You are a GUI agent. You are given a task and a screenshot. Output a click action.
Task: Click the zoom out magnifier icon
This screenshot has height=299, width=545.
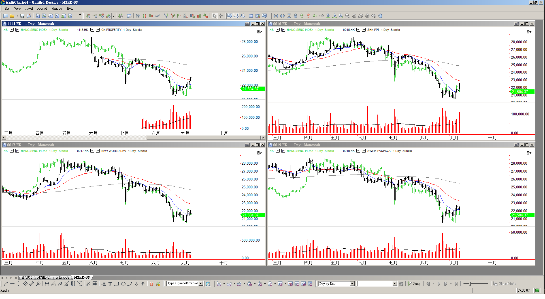point(348,16)
